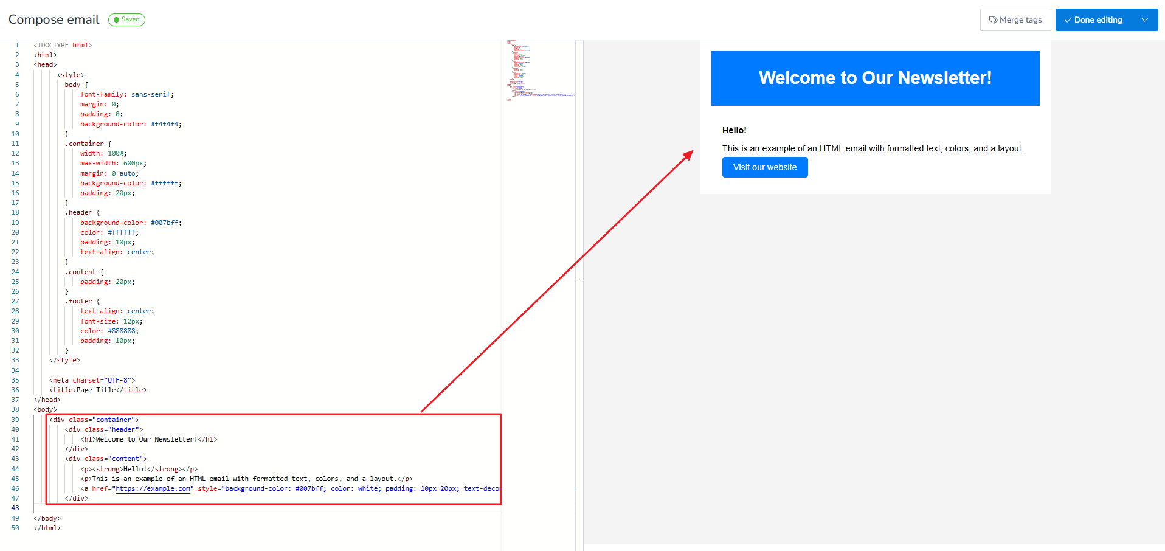Open the Merge tags menu
This screenshot has width=1165, height=551.
pyautogui.click(x=1015, y=20)
